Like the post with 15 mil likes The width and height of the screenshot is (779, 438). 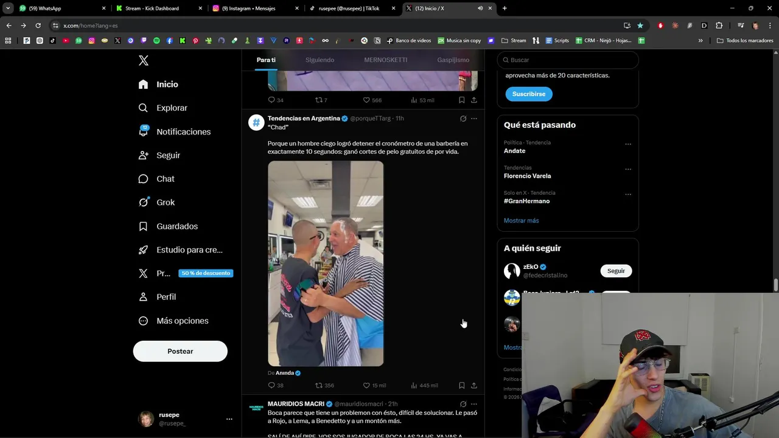[x=366, y=385]
